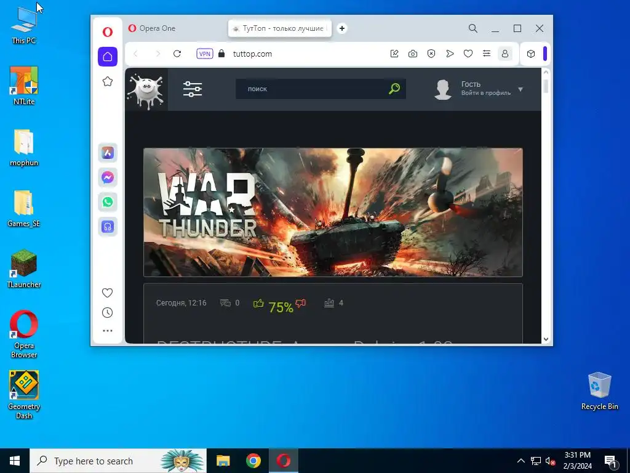Select the mophun folder on desktop

24,148
